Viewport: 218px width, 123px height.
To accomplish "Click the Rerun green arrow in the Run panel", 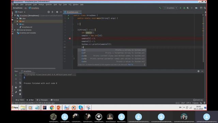I will click(x=16, y=75).
